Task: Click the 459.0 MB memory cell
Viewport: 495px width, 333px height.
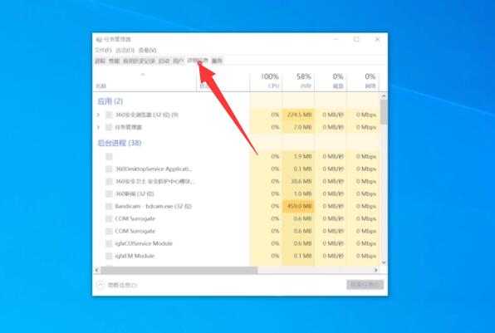Action: (x=298, y=206)
